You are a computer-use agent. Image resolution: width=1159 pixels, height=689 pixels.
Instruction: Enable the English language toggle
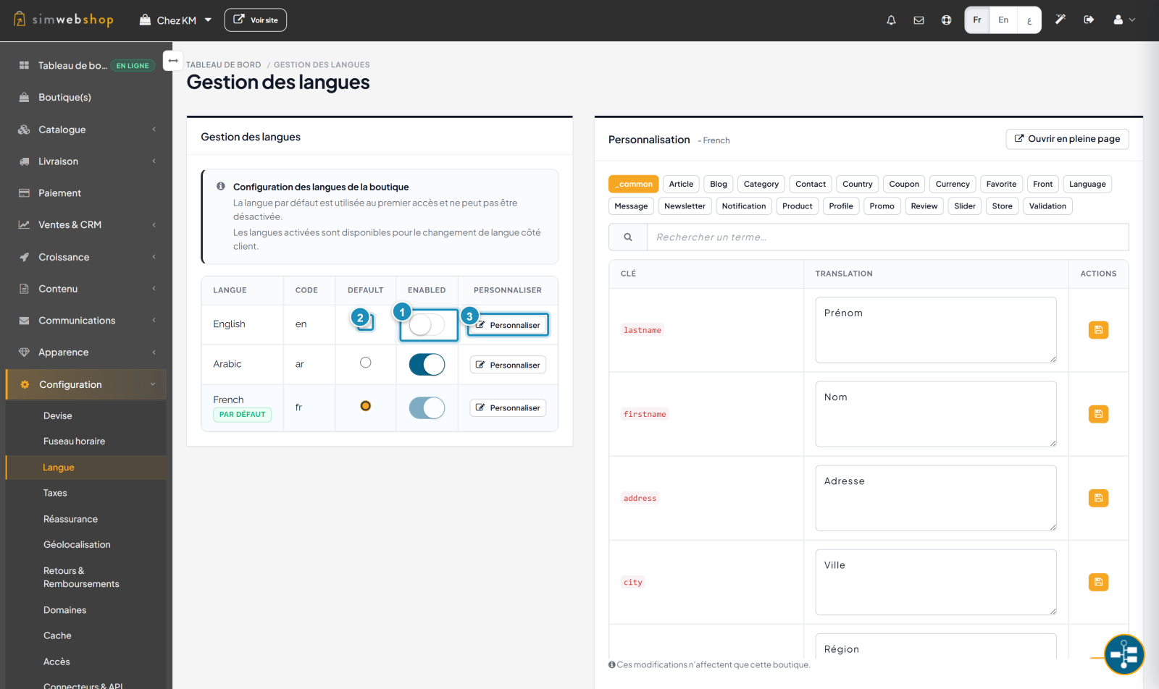tap(427, 325)
